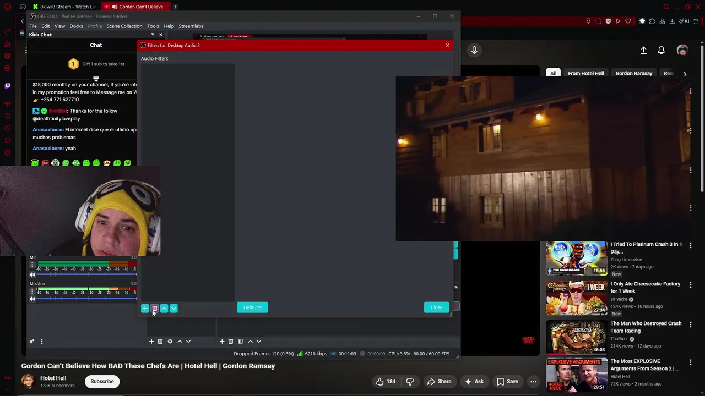The height and width of the screenshot is (396, 705).
Task: Open source properties icon in Sources toolbar
Action: click(x=240, y=342)
